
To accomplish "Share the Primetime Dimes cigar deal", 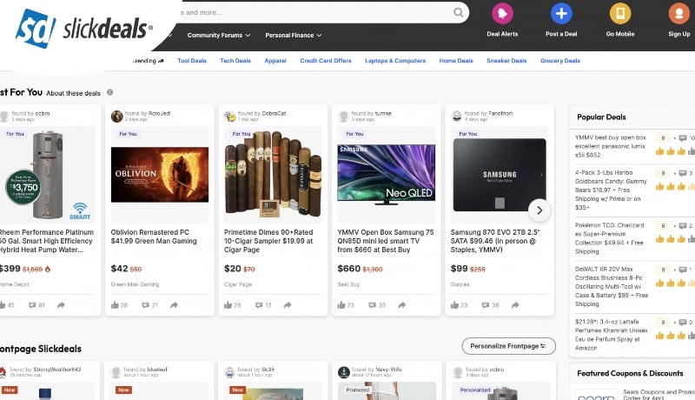I will [x=288, y=305].
